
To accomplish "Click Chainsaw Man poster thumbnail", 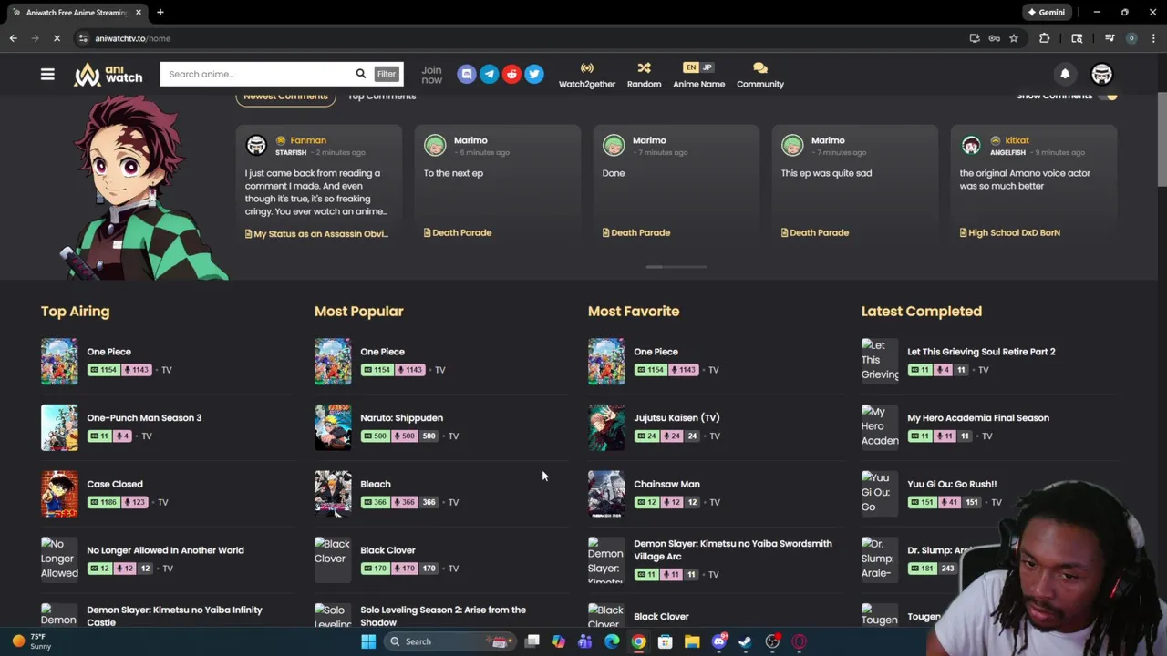I will click(x=606, y=494).
